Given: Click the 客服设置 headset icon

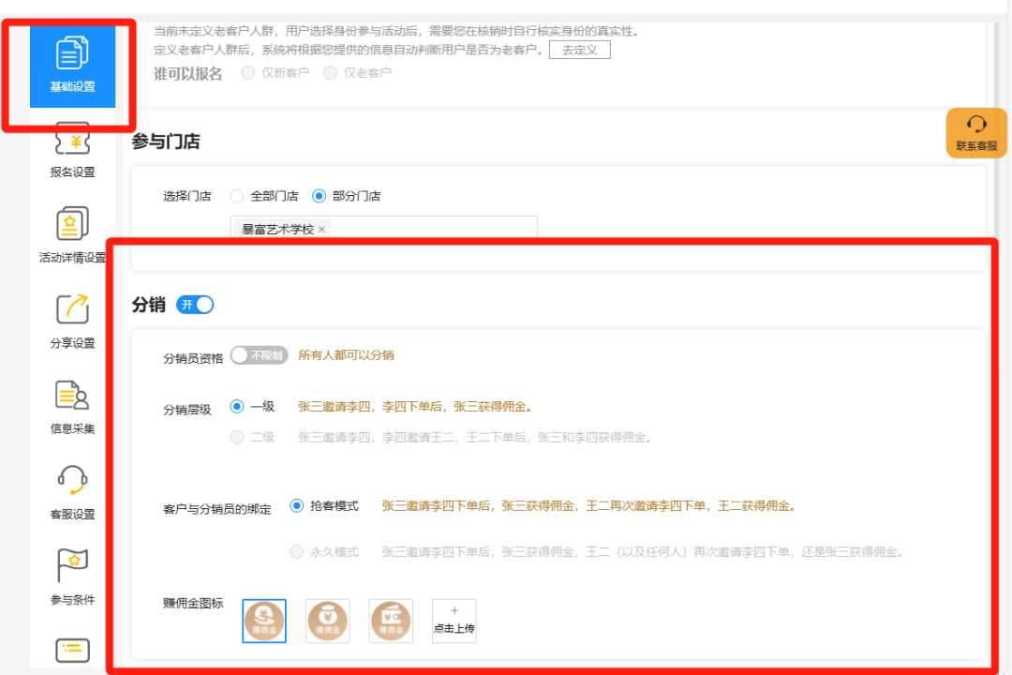Looking at the screenshot, I should (70, 478).
